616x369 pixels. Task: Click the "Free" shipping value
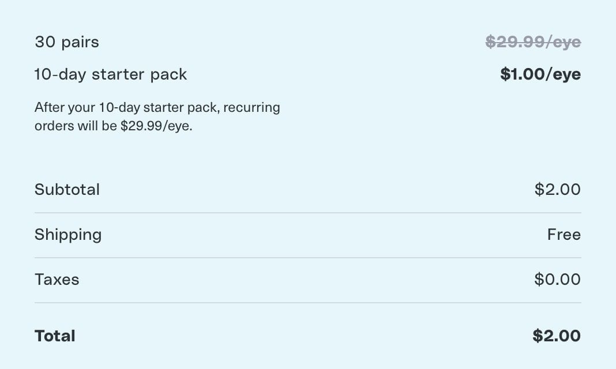(x=564, y=235)
